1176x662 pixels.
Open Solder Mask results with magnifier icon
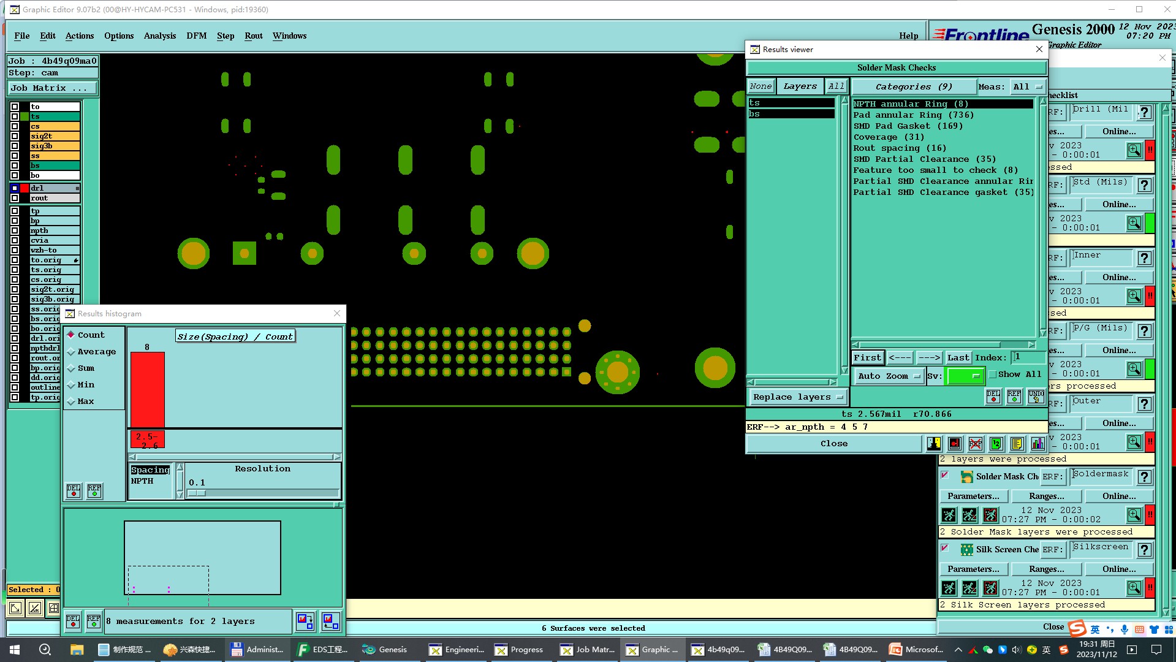click(1134, 515)
